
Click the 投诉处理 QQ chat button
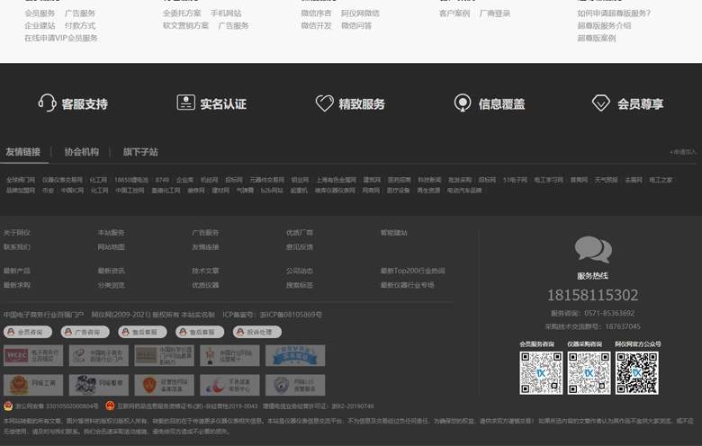pos(255,332)
